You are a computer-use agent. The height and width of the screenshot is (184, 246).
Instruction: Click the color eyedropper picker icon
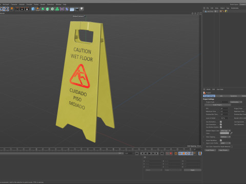[x=231, y=133]
